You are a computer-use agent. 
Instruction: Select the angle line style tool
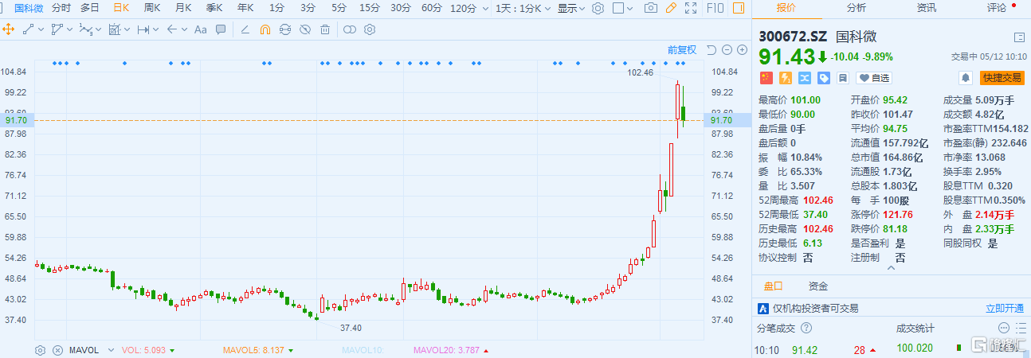point(245,29)
